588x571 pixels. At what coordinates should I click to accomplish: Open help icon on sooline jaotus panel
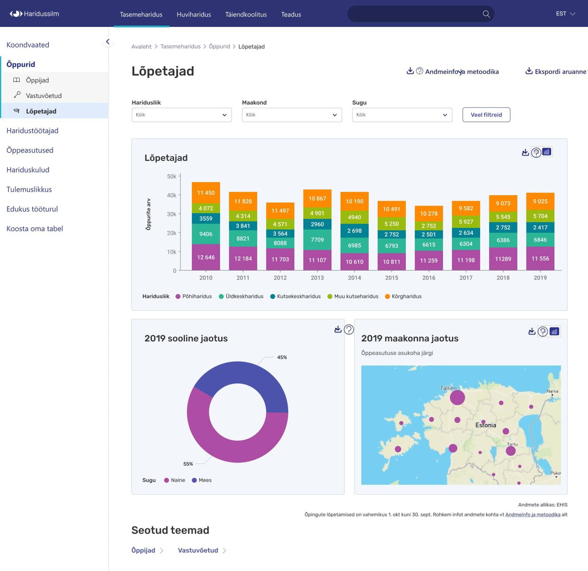[349, 330]
